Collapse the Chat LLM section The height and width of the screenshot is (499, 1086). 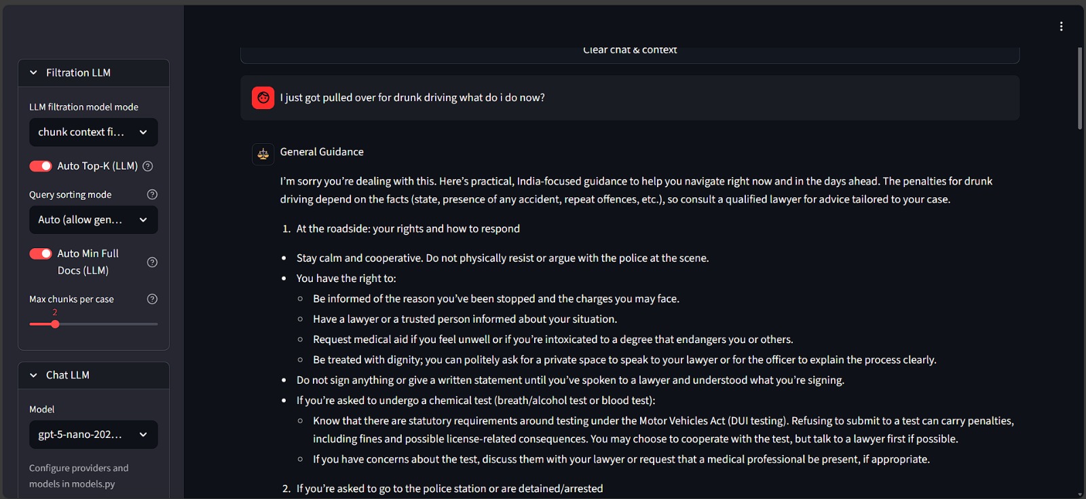coord(34,375)
